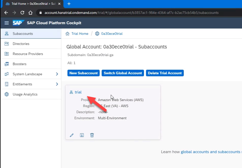Screen dimensions: 242x168
Task: Open the trial subaccount link
Action: (78, 92)
